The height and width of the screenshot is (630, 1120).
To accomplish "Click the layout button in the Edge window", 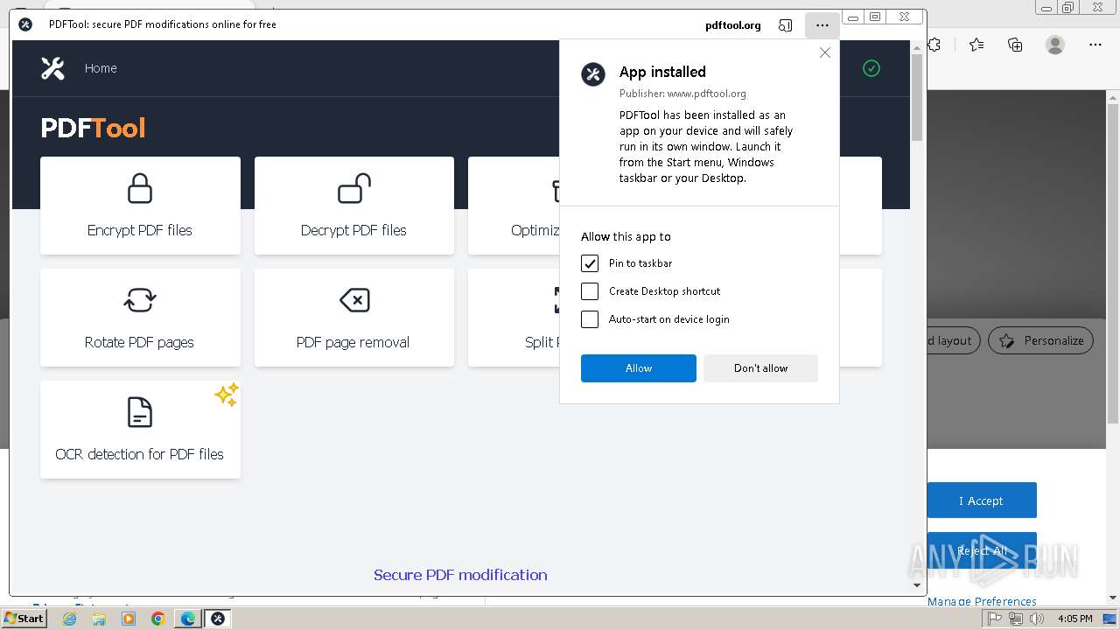I will 953,340.
